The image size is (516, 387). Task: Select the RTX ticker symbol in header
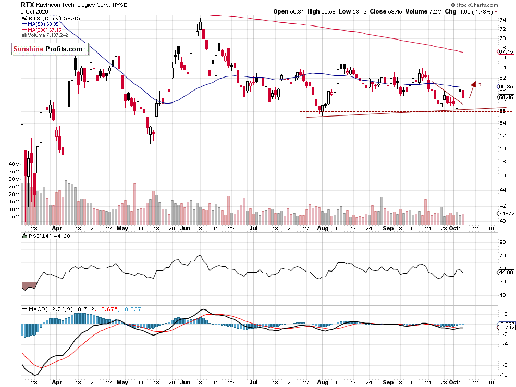tap(27, 5)
